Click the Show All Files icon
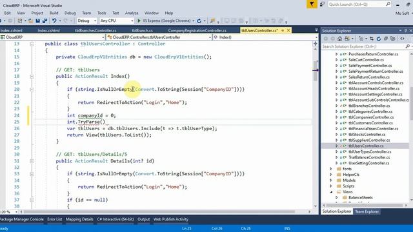 pyautogui.click(x=393, y=39)
